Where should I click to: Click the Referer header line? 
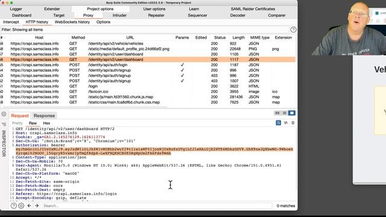pos(66,194)
